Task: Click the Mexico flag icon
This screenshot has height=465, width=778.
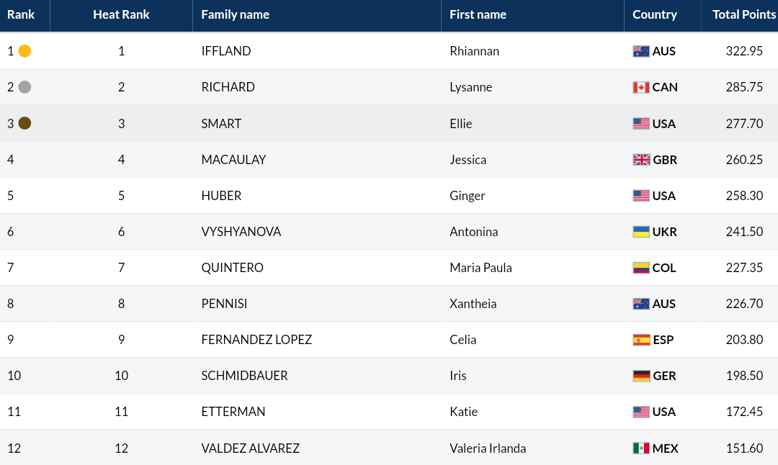Action: click(641, 448)
